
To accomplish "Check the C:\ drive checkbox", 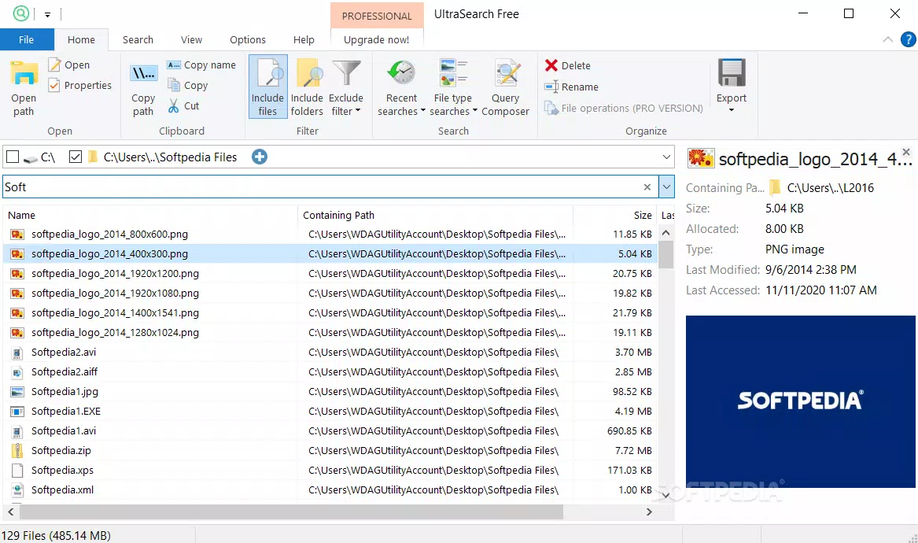I will tap(13, 157).
